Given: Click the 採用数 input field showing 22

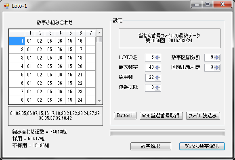Looking at the screenshot, I should pos(150,78).
